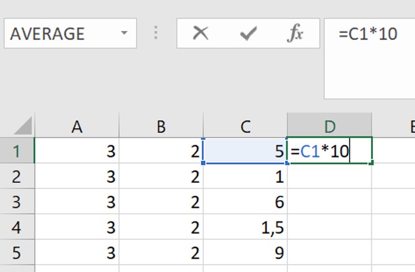Image resolution: width=415 pixels, height=272 pixels.
Task: Click the formula bar text =C1*10
Action: [368, 34]
